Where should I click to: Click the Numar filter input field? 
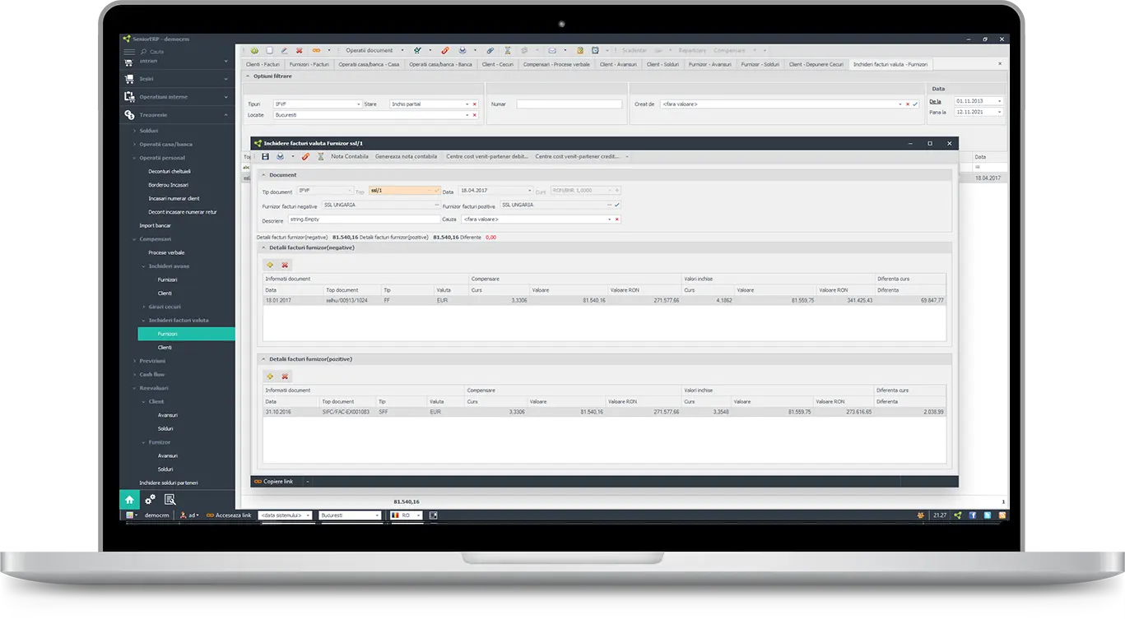[x=569, y=104]
